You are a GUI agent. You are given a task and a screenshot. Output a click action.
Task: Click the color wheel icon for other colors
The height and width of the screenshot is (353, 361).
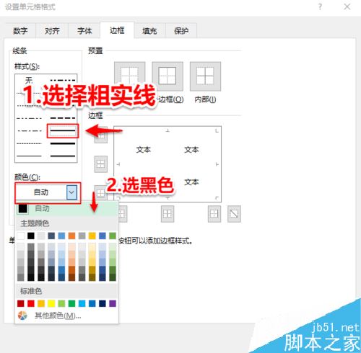point(22,316)
